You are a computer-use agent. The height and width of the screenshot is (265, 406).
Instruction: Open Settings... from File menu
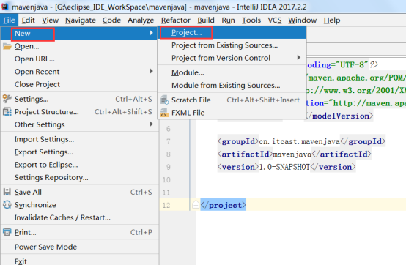coord(78,99)
